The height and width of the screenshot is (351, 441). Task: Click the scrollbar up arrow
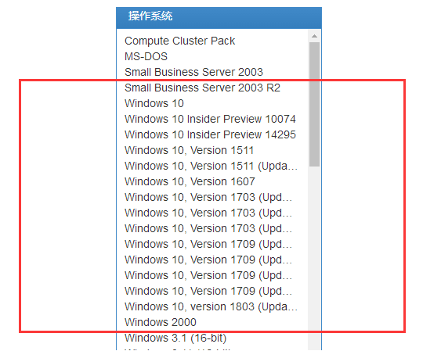point(314,36)
